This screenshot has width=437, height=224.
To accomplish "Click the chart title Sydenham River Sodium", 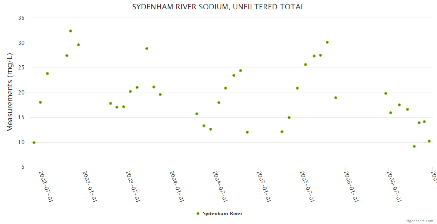I will click(218, 7).
